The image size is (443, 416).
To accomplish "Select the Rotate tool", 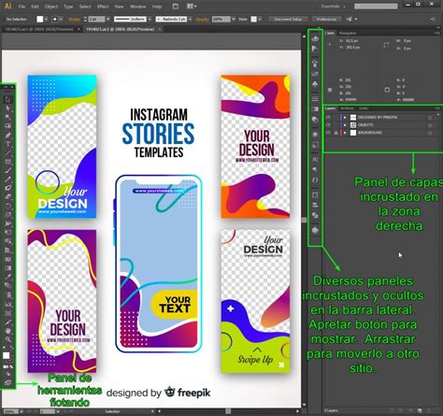I will click(x=7, y=206).
